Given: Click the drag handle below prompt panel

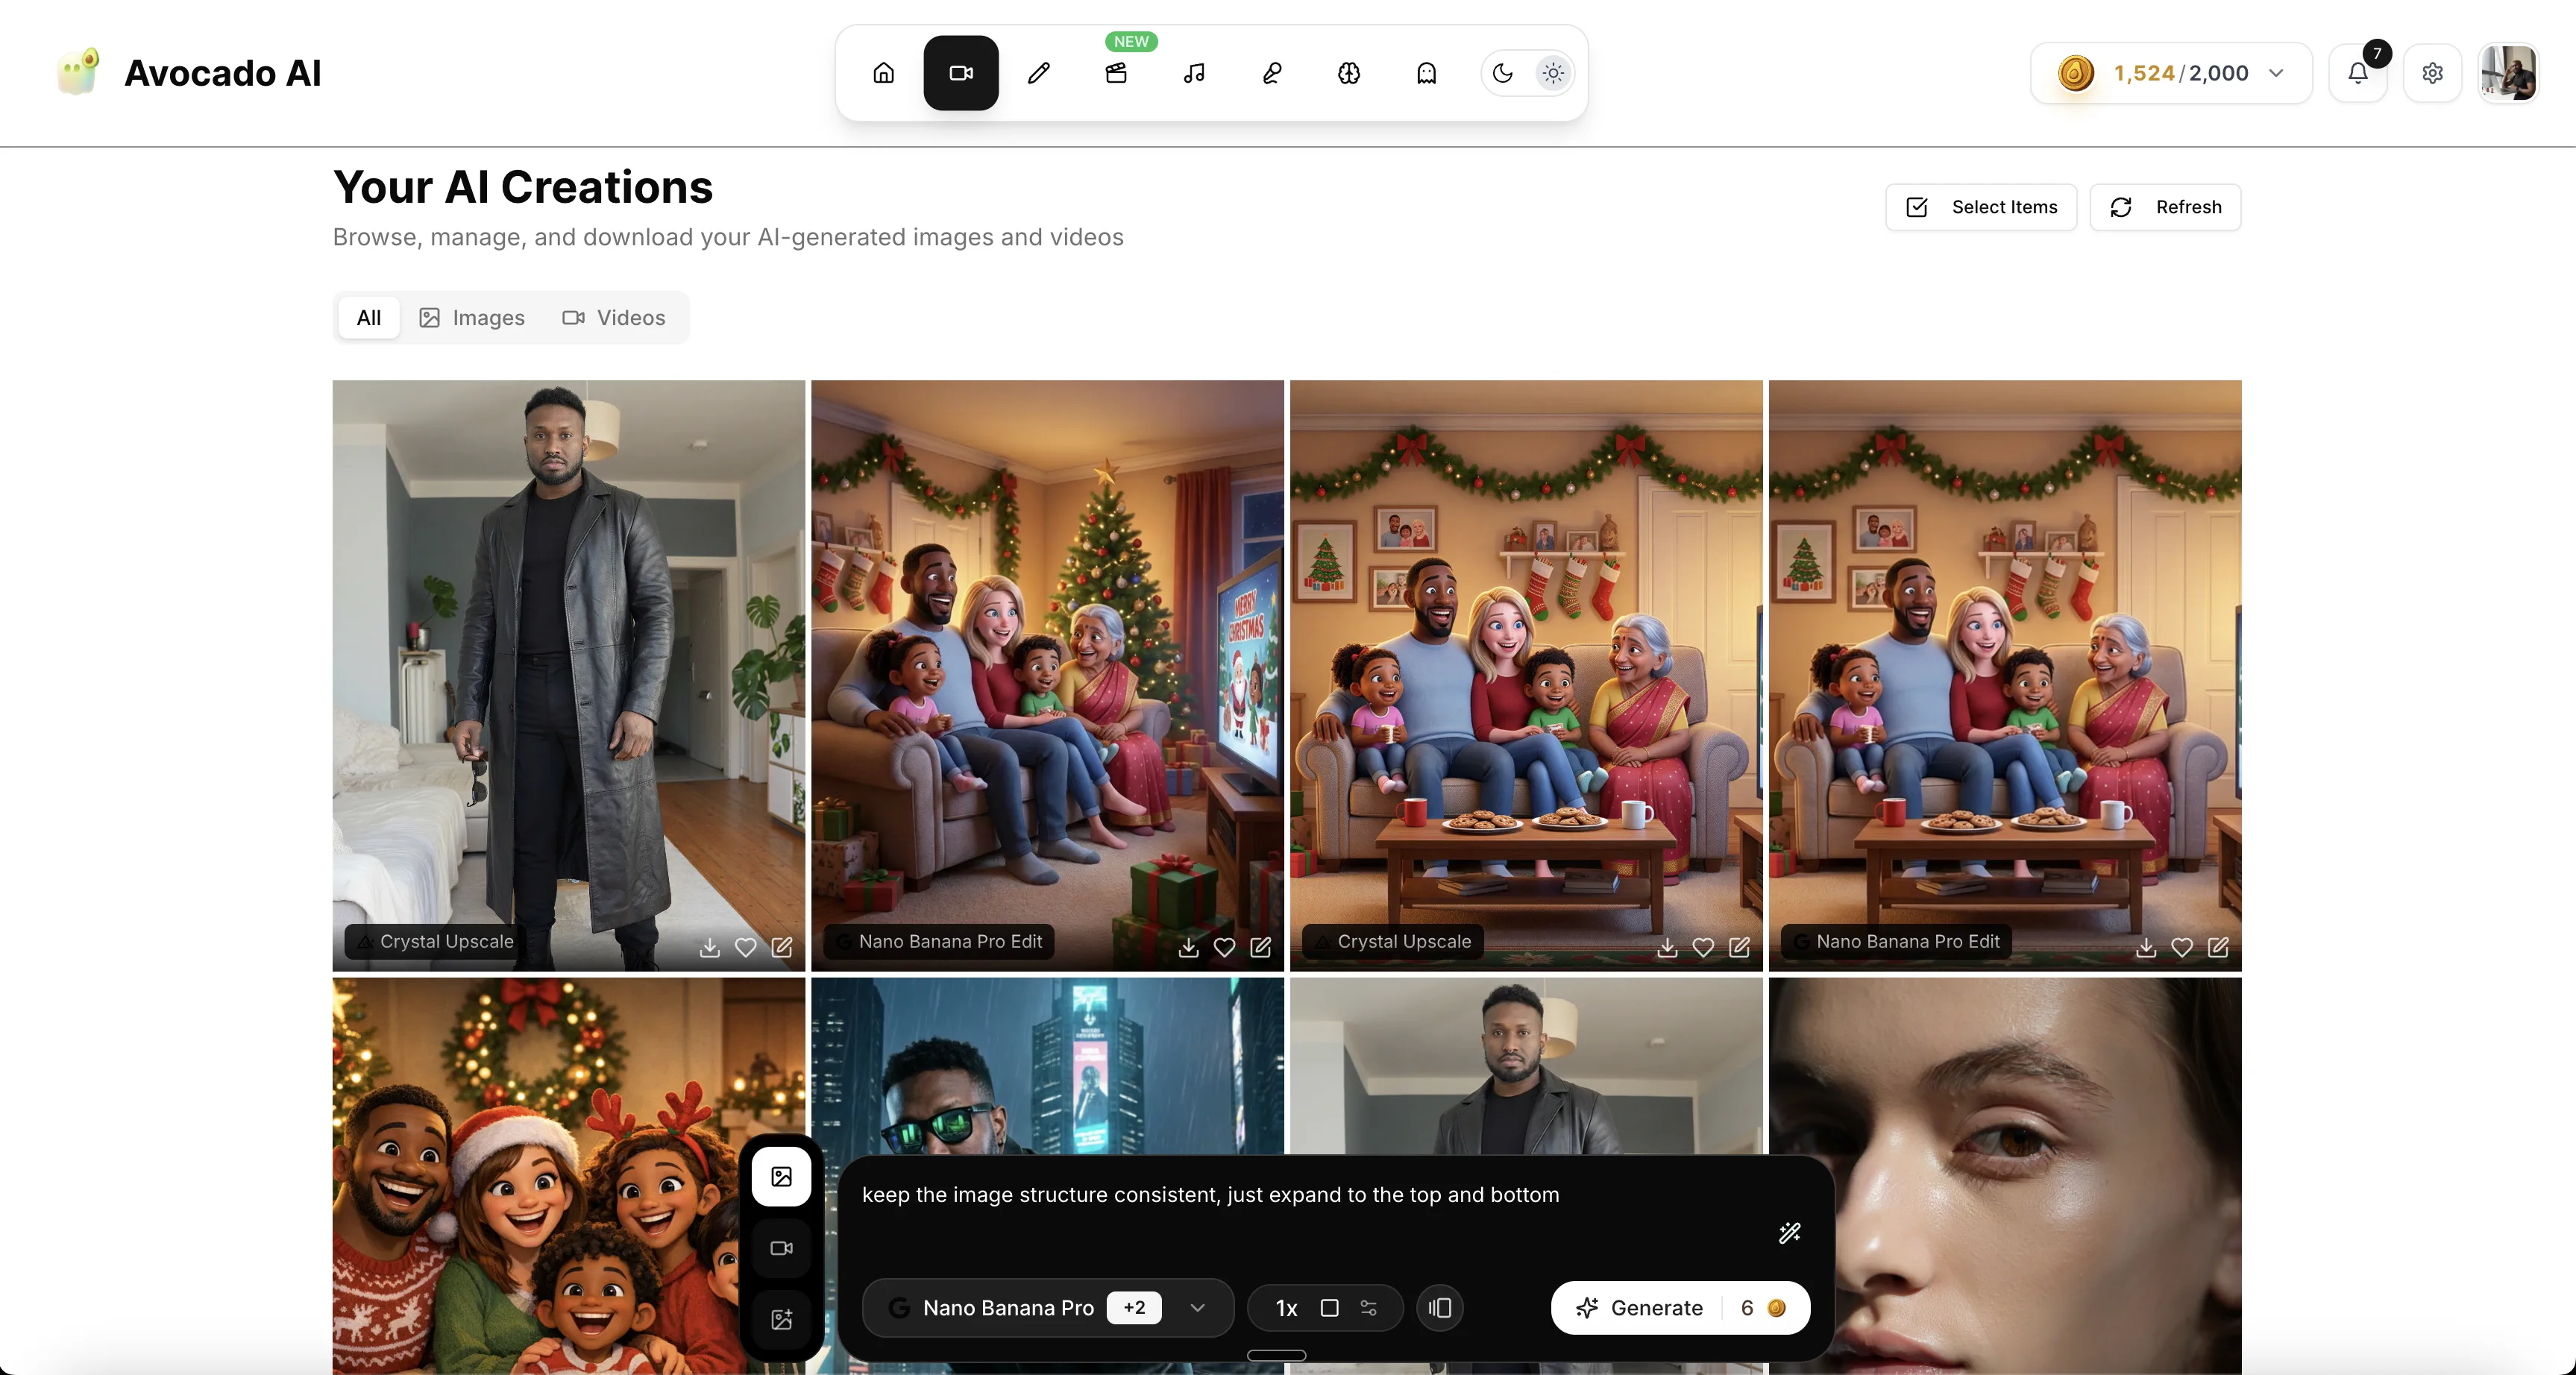Looking at the screenshot, I should tap(1276, 1355).
